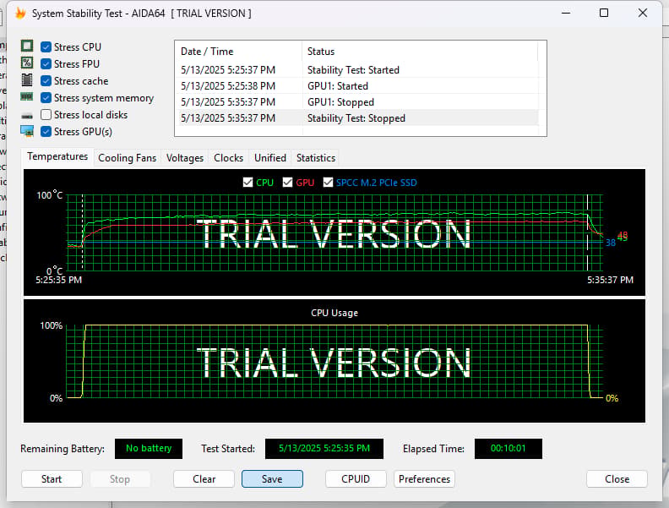Minimize the System Stability Test window
This screenshot has width=669, height=508.
566,13
